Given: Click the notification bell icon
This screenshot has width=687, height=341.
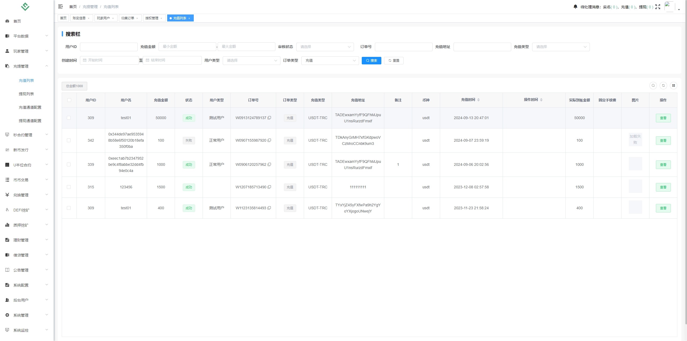Looking at the screenshot, I should click(575, 7).
